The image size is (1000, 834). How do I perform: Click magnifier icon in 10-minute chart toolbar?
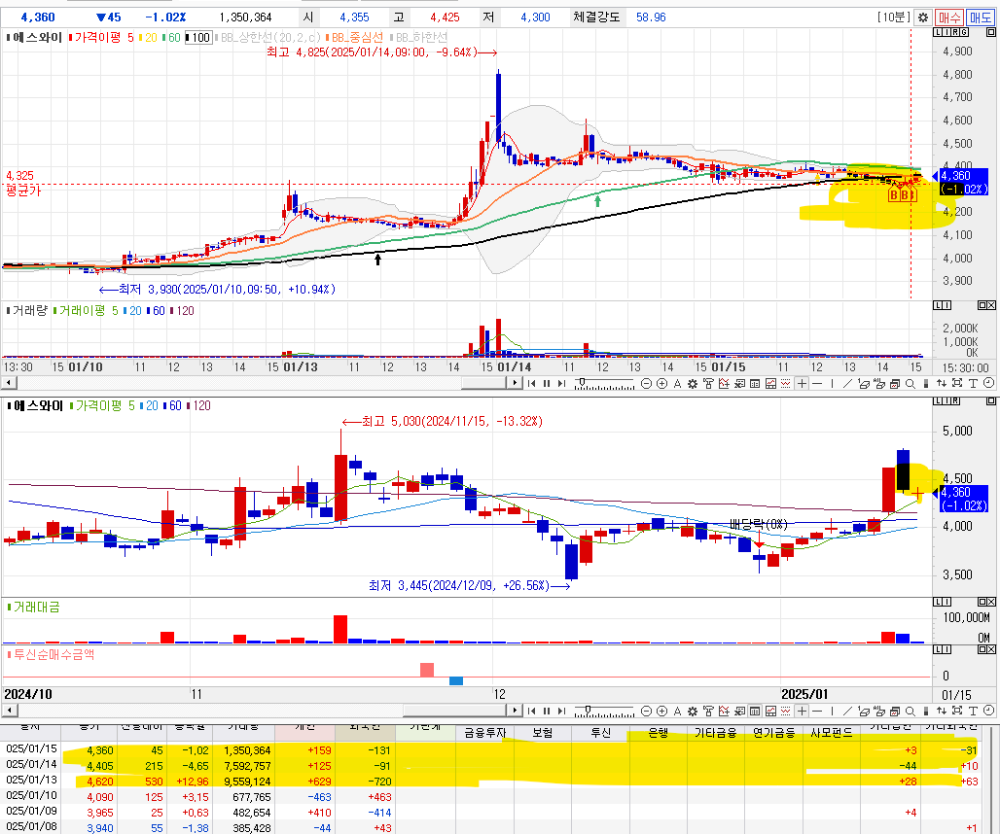911,383
